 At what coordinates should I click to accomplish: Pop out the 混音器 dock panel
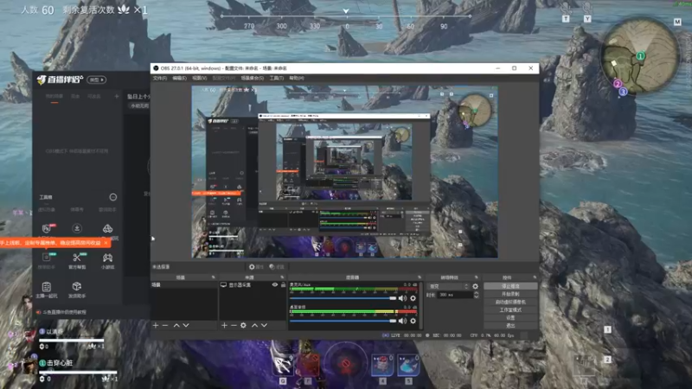pyautogui.click(x=420, y=277)
